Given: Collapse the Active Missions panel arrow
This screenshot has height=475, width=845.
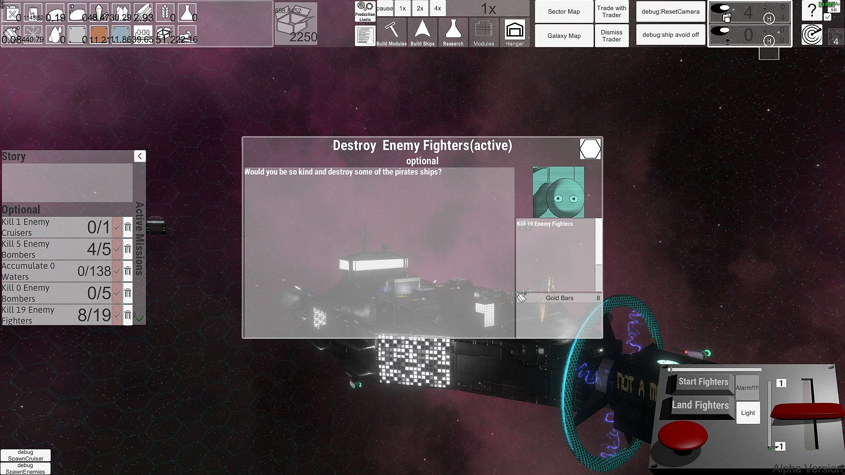Looking at the screenshot, I should [140, 156].
